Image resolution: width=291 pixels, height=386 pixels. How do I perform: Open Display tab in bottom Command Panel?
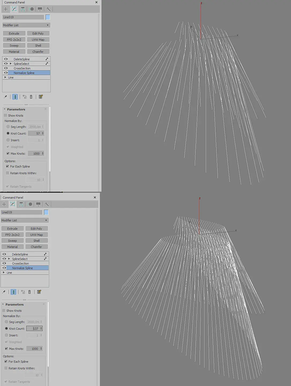pyautogui.click(x=38, y=204)
